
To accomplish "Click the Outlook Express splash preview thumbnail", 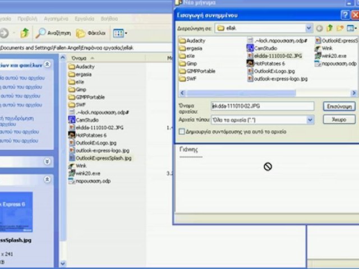I will point(16,212).
